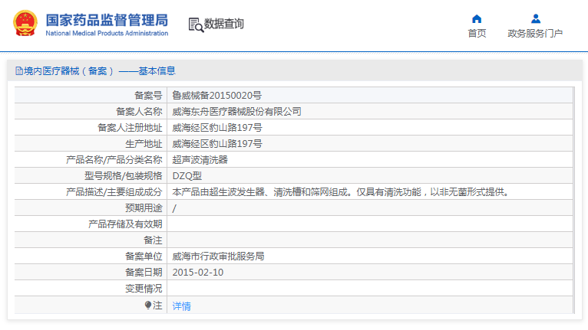Select the value 鲁威械备20150020号
The height and width of the screenshot is (330, 588).
tap(216, 96)
